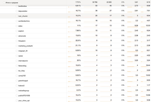Viewport: 151px width, 102px height.
Task: Enable the dobiz row checkbox
Action: pyautogui.click(x=17, y=26)
